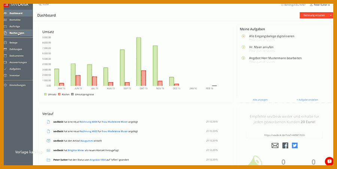
Task: Share referral via email envelope icon
Action: (x=275, y=145)
